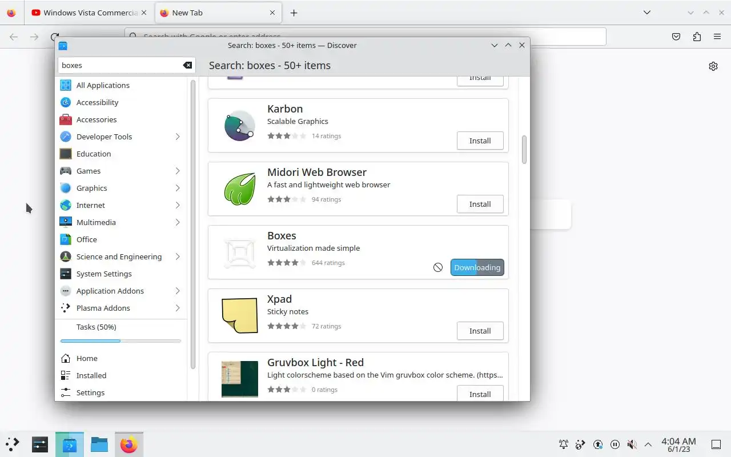Screen dimensions: 731x457
Task: Open Dolphin file manager from taskbar
Action: [99, 444]
